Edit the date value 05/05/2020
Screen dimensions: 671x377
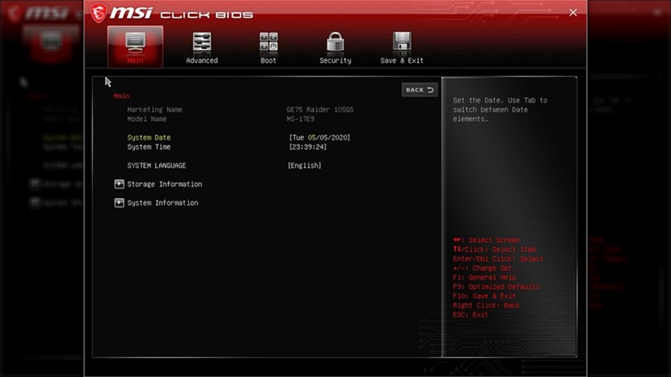(x=320, y=138)
